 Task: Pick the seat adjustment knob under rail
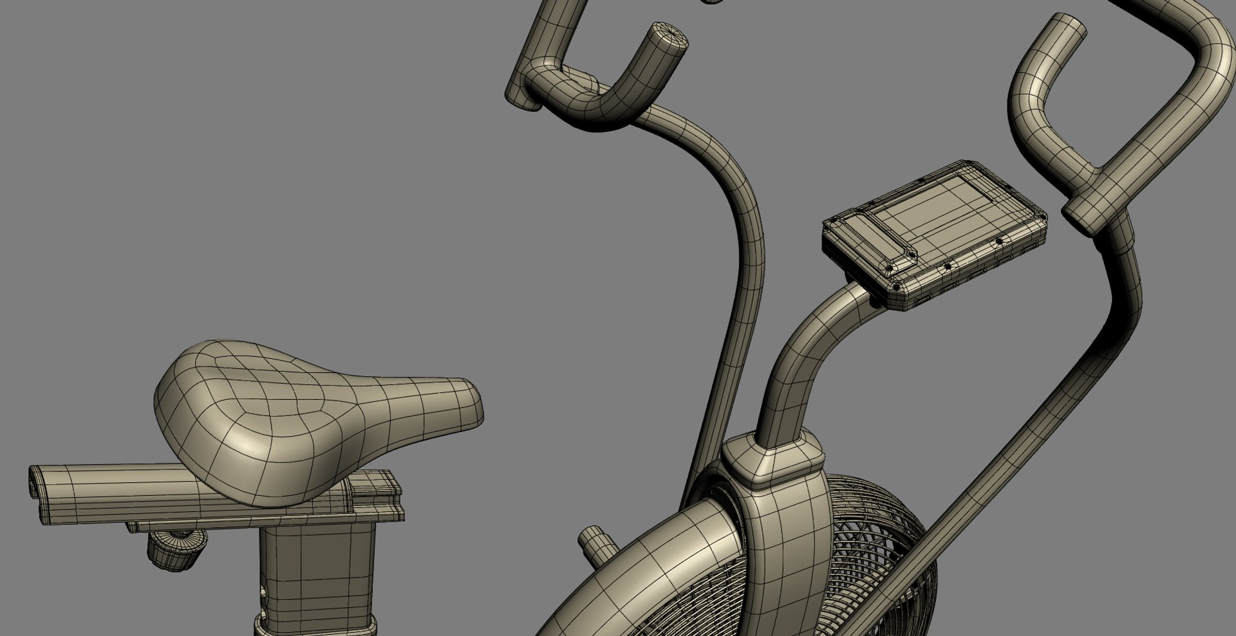tap(176, 550)
